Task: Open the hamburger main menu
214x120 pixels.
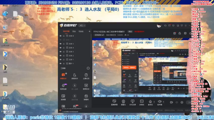Action: (x=186, y=25)
